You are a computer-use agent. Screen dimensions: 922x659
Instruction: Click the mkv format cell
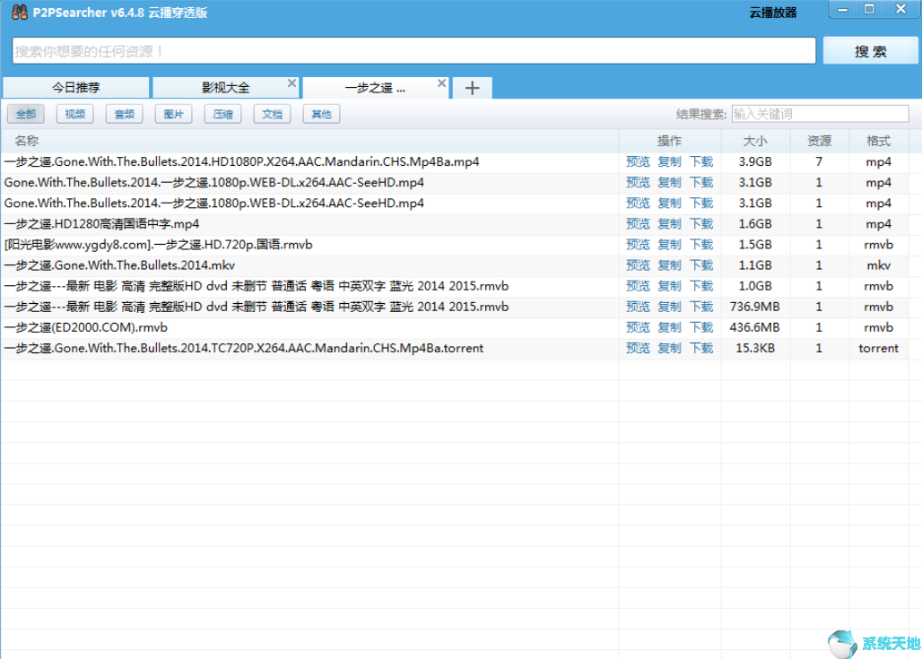878,265
